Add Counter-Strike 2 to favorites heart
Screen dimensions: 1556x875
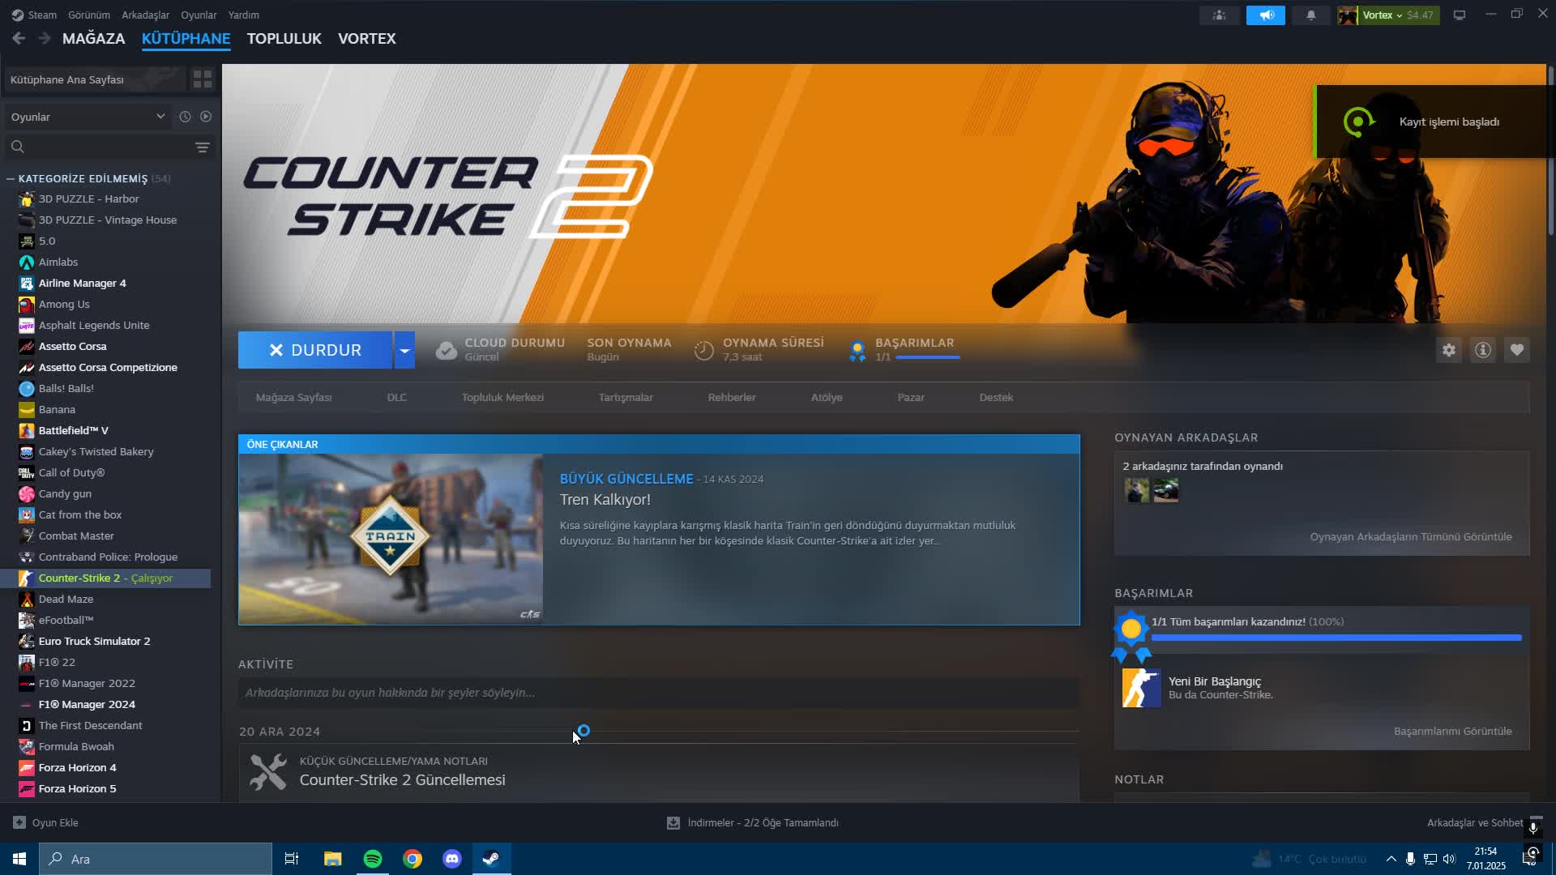coord(1516,350)
